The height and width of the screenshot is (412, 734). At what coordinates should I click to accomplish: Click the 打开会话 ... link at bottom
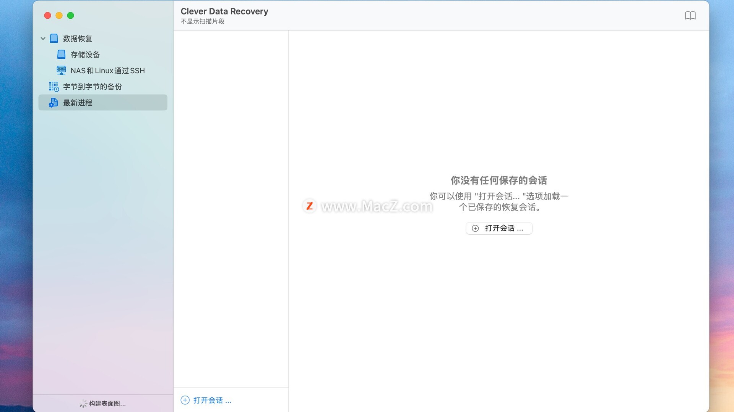coord(212,400)
